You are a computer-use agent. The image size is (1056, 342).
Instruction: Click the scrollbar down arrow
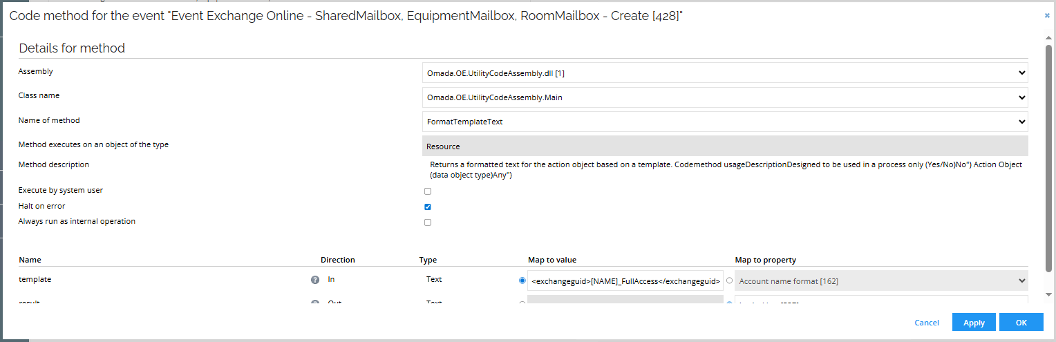[x=1048, y=295]
